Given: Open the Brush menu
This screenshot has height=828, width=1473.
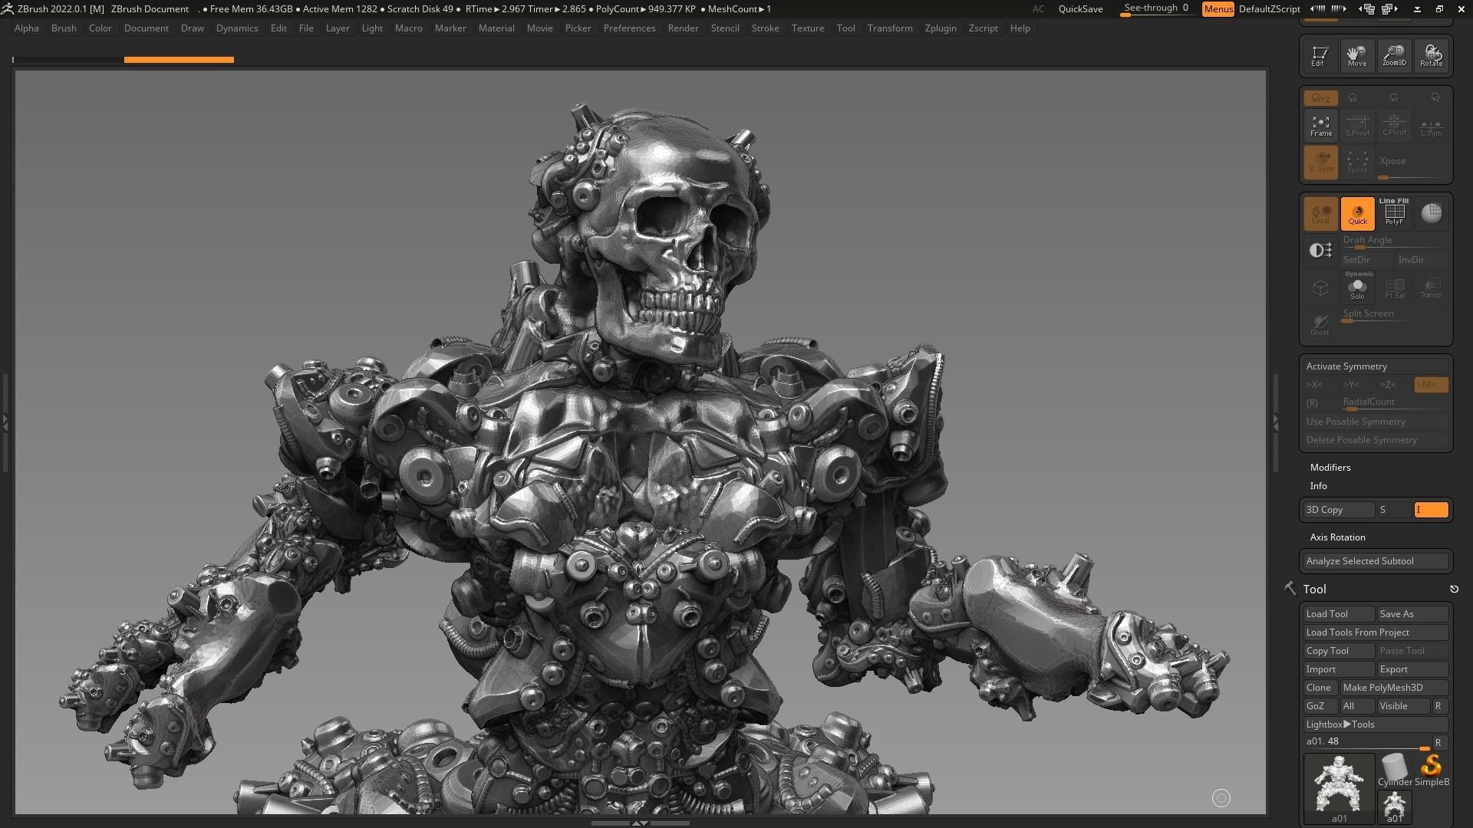Looking at the screenshot, I should [x=64, y=28].
